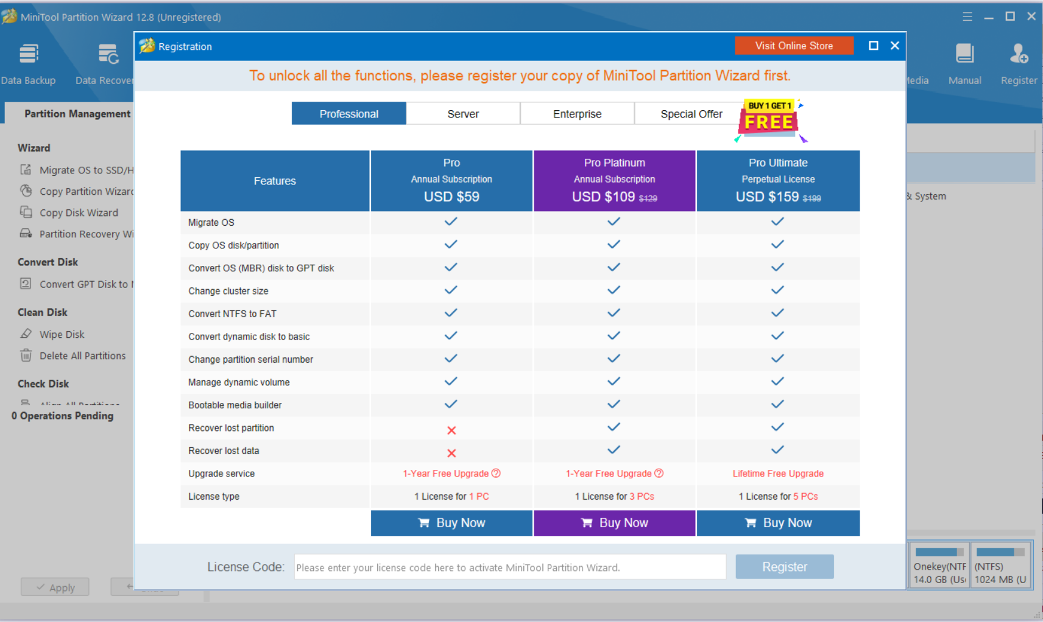Click the MiniTool logo in Registration title bar
This screenshot has height=622, width=1043.
click(147, 46)
